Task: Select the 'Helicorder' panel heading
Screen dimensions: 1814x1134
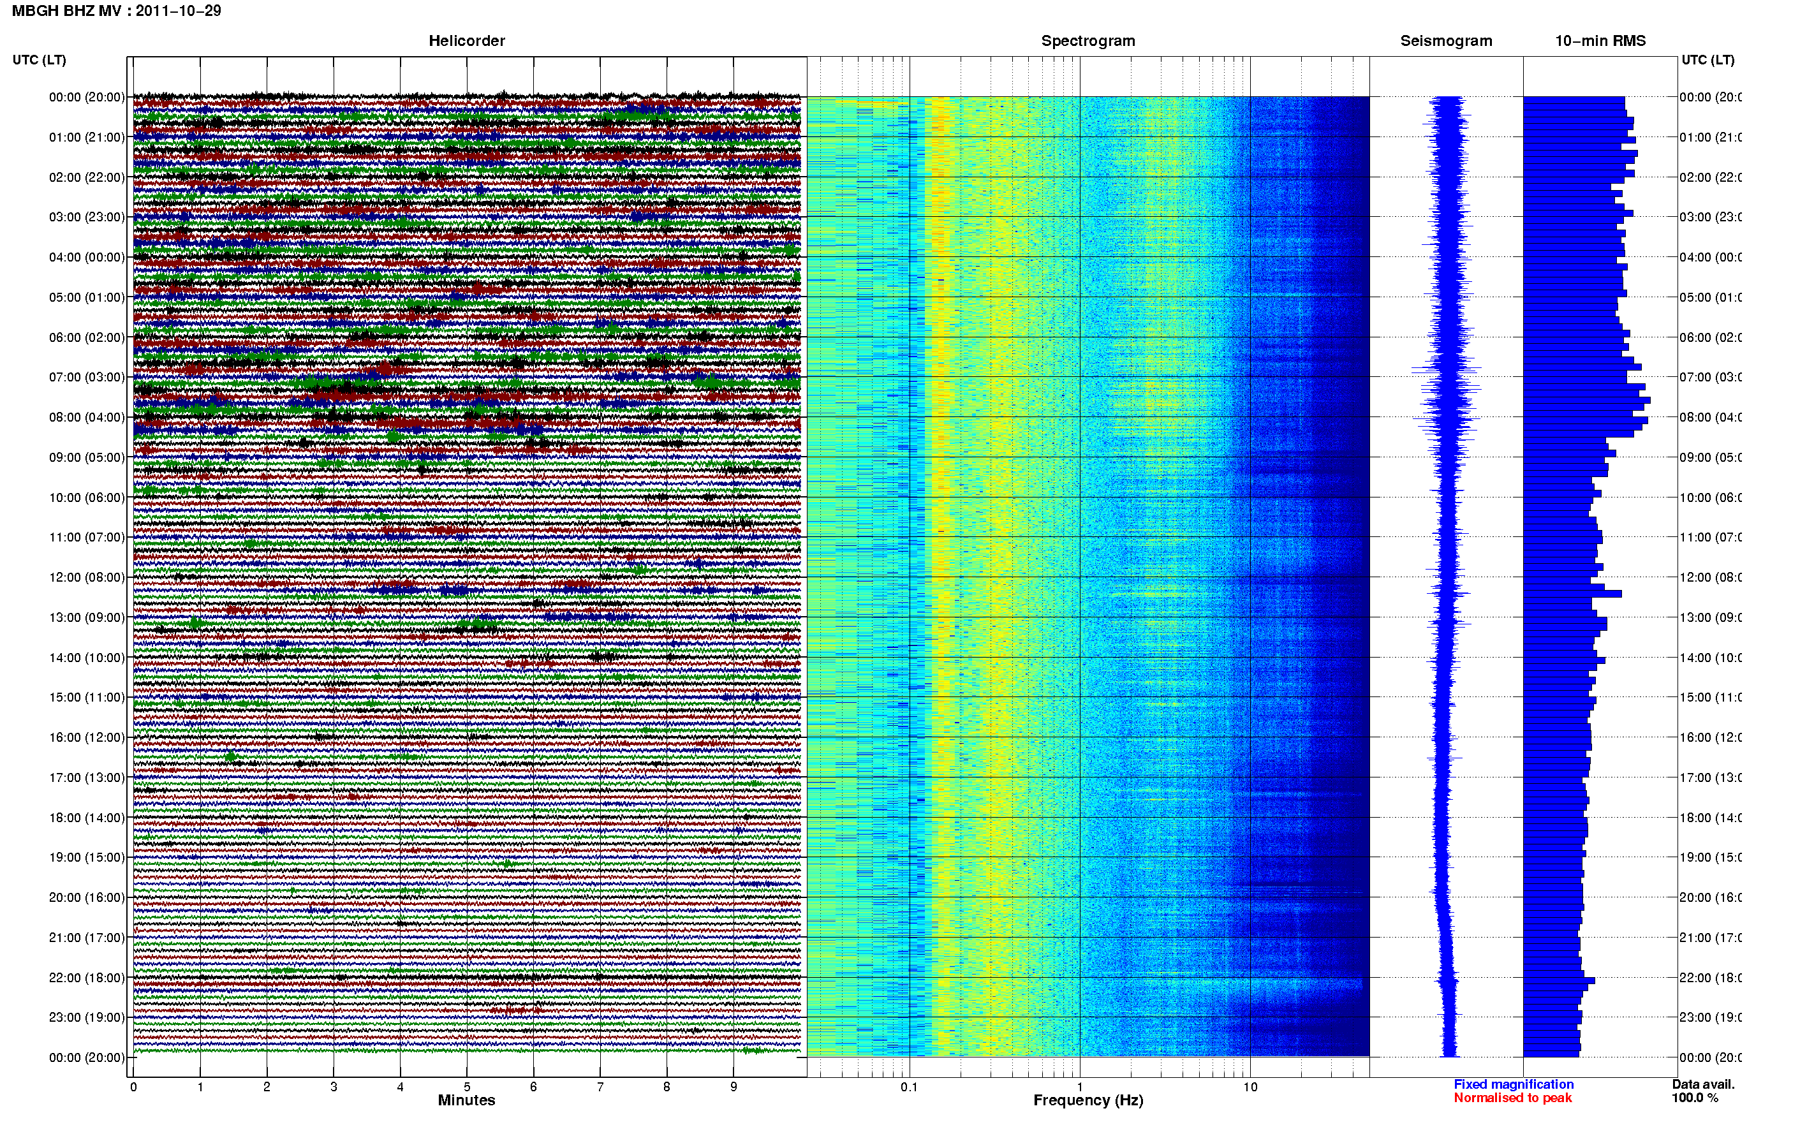Action: click(466, 41)
